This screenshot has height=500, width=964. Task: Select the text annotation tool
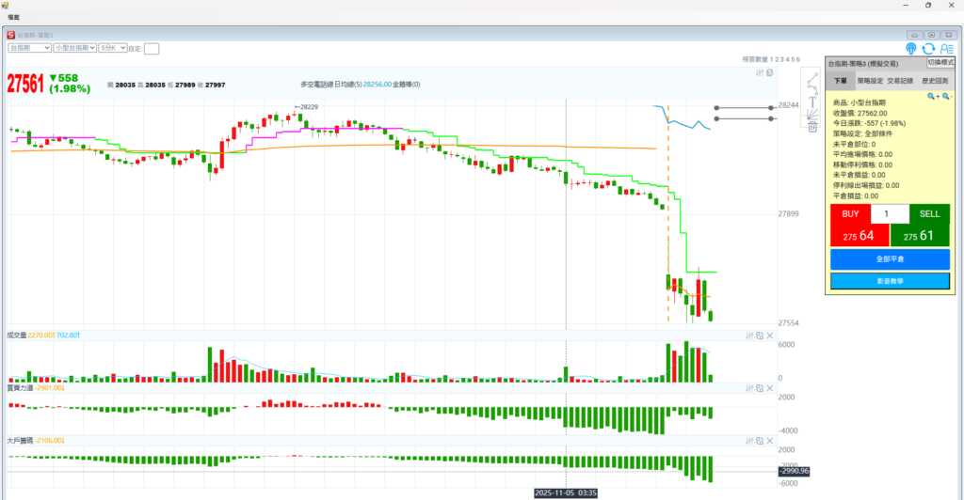[812, 101]
